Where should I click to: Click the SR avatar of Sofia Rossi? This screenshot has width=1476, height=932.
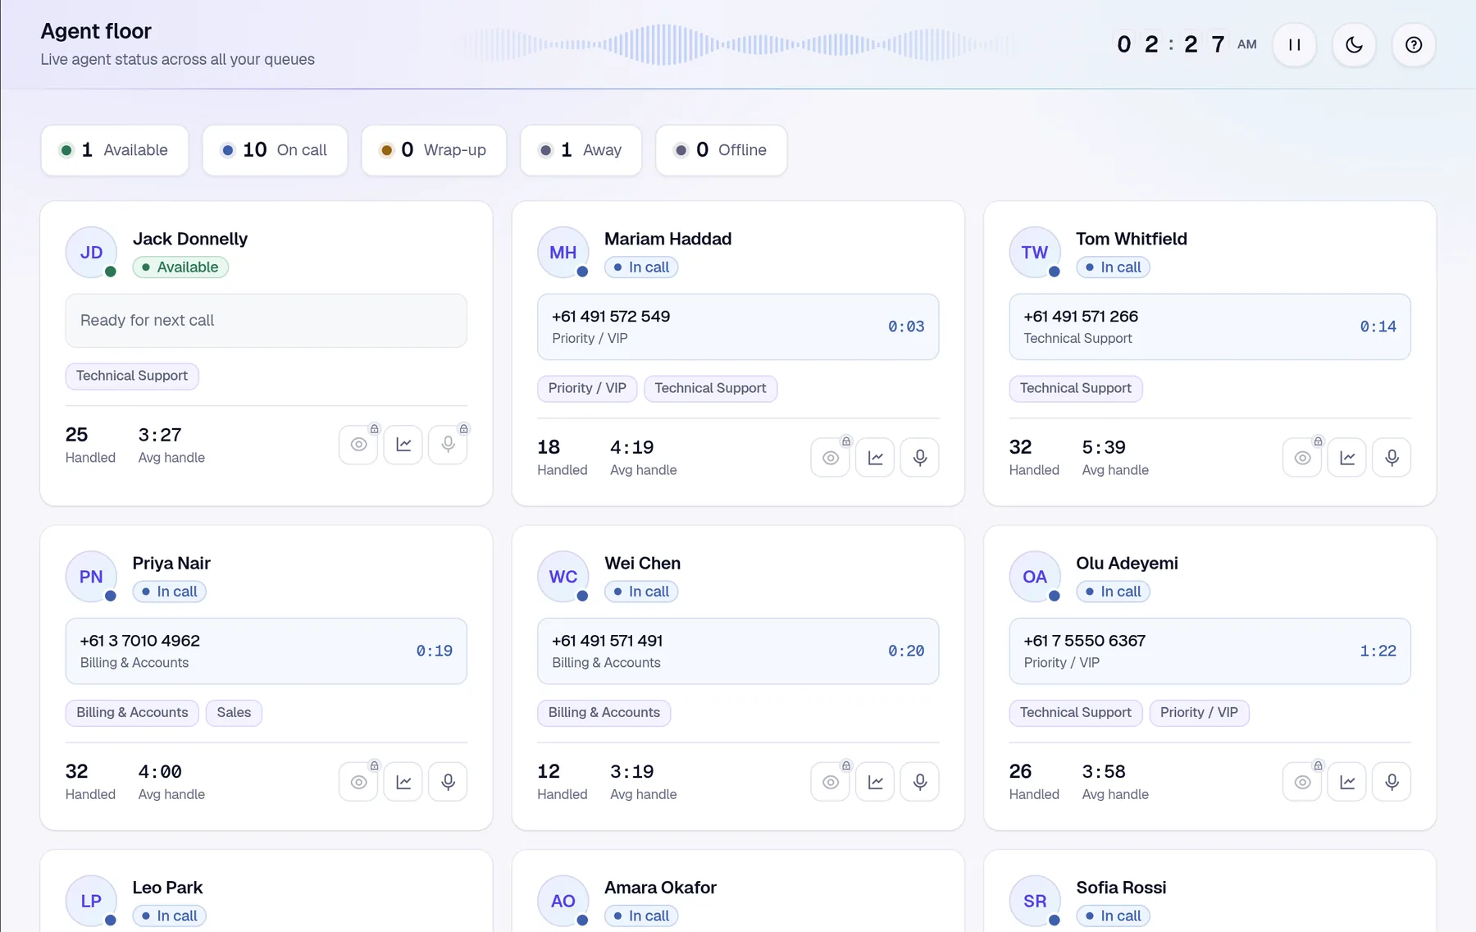tap(1035, 901)
